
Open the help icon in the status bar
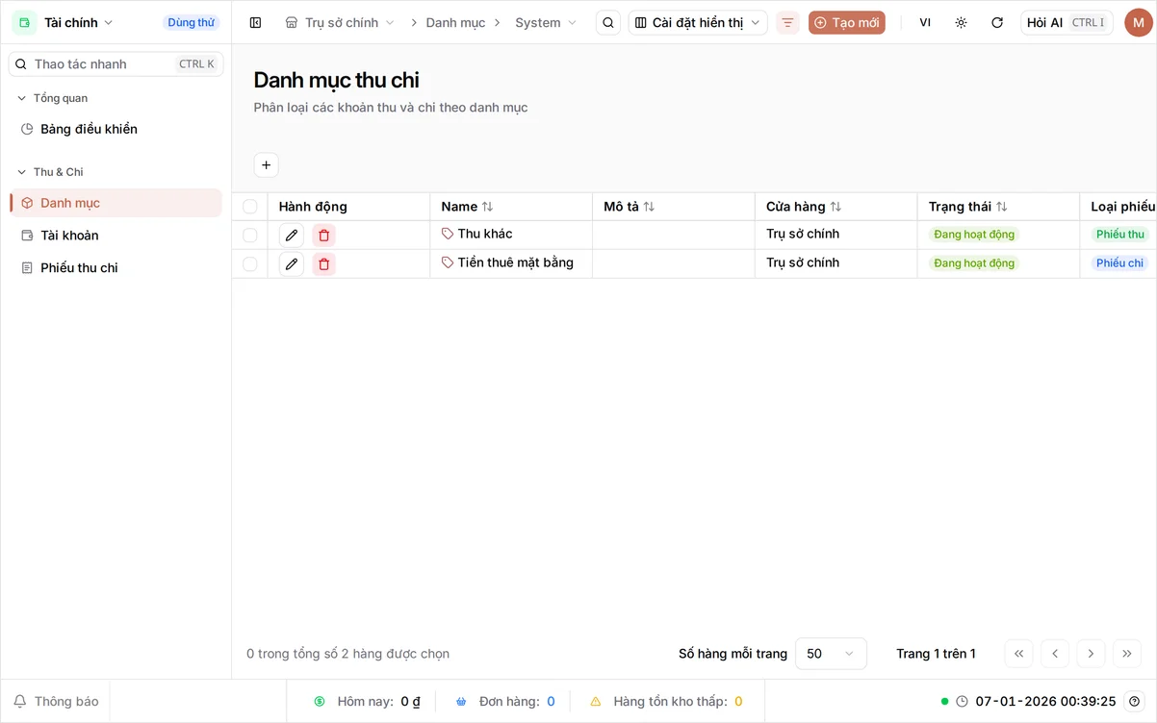pos(1135,701)
